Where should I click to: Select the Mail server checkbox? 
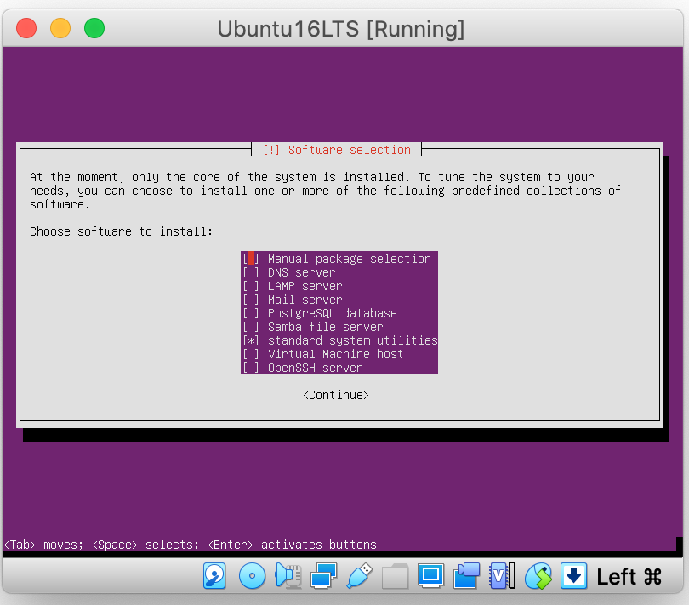pyautogui.click(x=251, y=300)
